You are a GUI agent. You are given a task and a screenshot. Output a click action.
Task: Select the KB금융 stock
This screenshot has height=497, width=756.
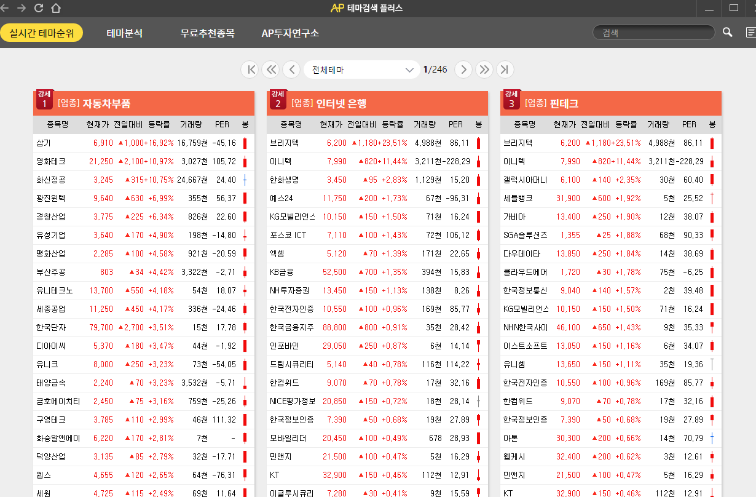tap(282, 272)
